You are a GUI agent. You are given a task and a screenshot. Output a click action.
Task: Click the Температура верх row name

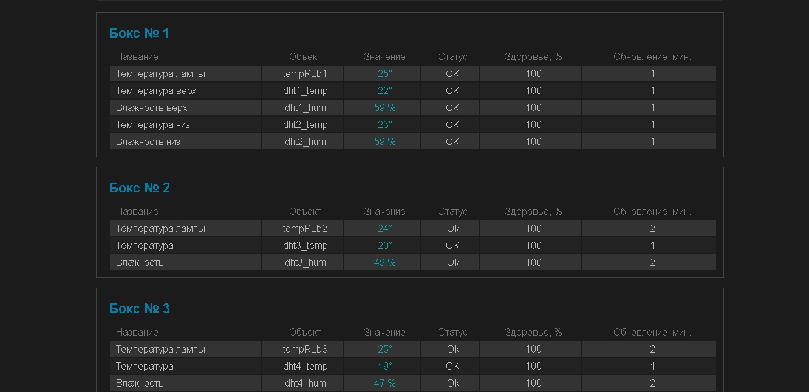(x=156, y=91)
